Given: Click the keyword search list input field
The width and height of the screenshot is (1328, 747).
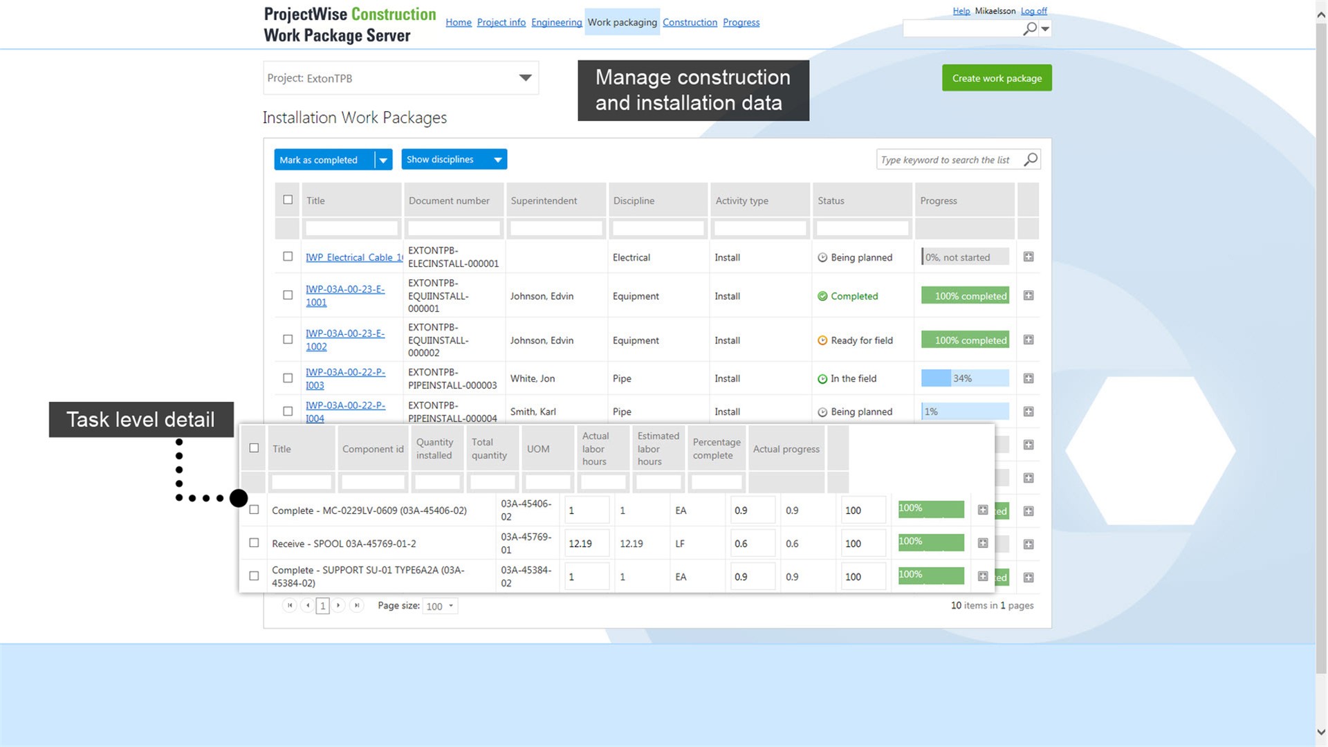Looking at the screenshot, I should click(950, 160).
